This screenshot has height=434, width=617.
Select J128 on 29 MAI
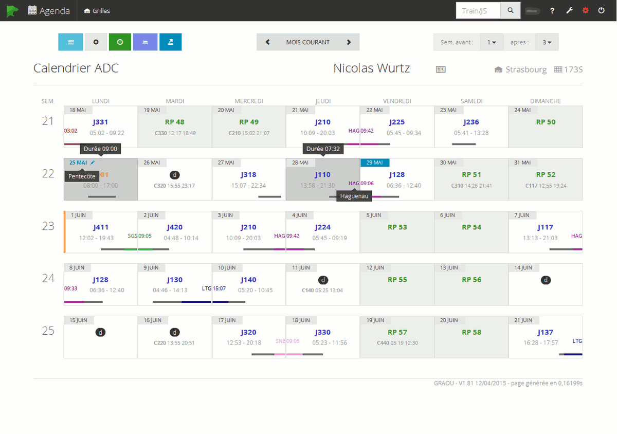[397, 175]
